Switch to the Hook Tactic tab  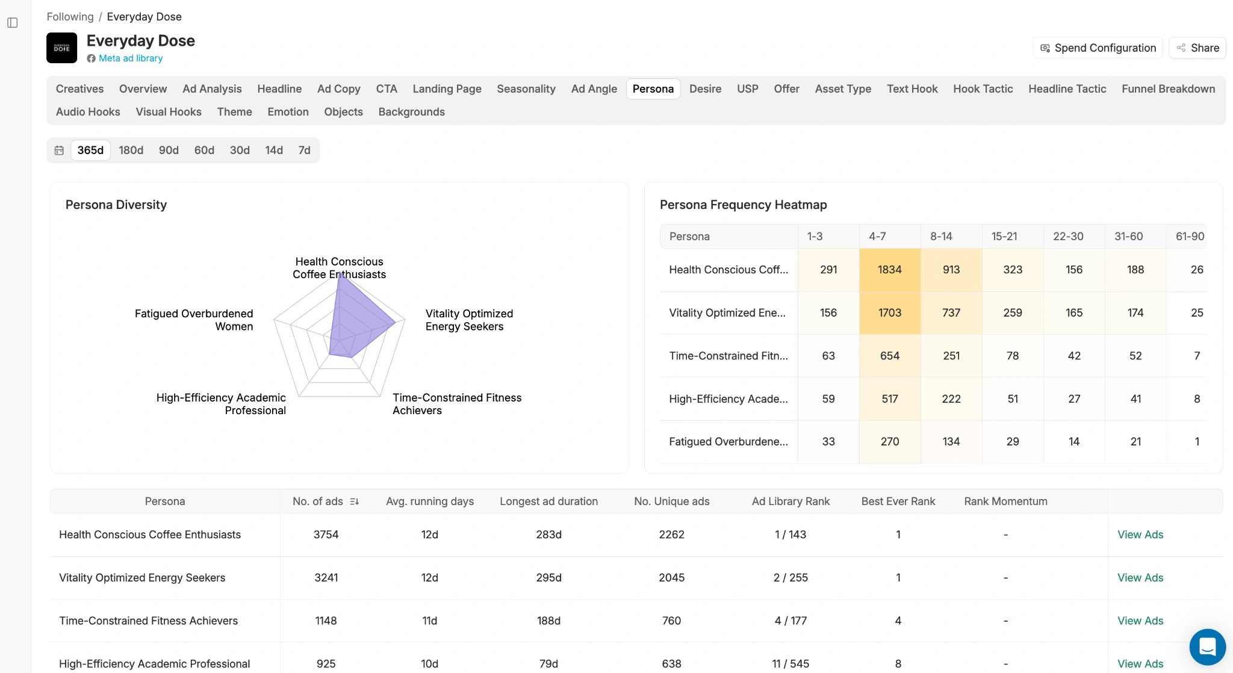983,89
